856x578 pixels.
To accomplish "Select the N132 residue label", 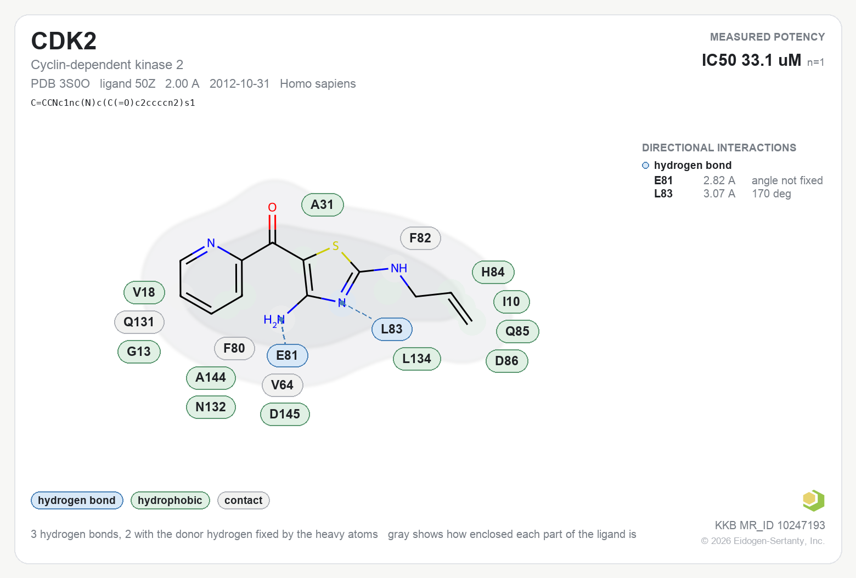I will [x=211, y=407].
